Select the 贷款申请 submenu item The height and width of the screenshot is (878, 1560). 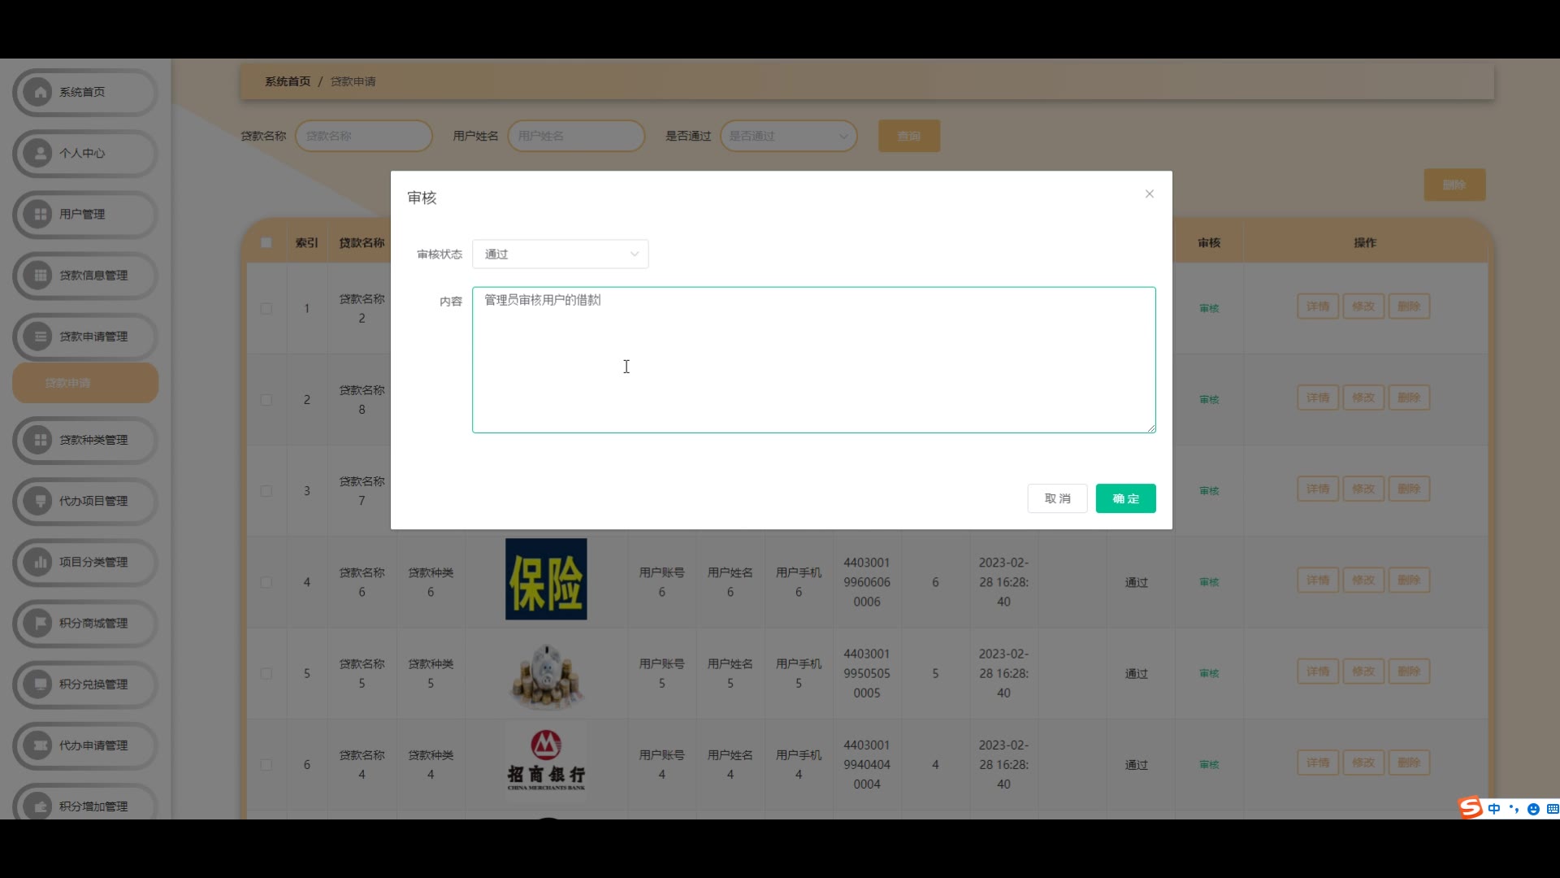[x=85, y=383]
